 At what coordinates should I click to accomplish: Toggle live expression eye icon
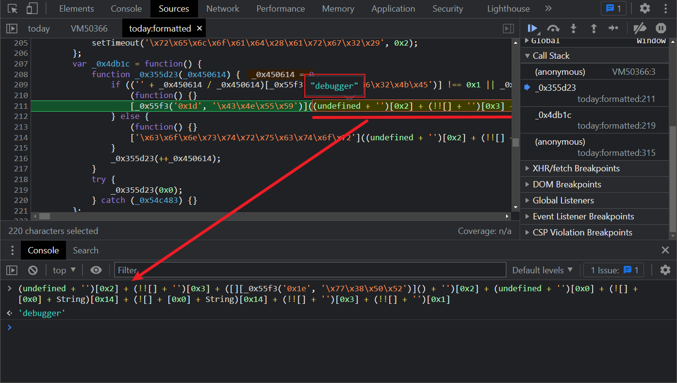pos(96,270)
